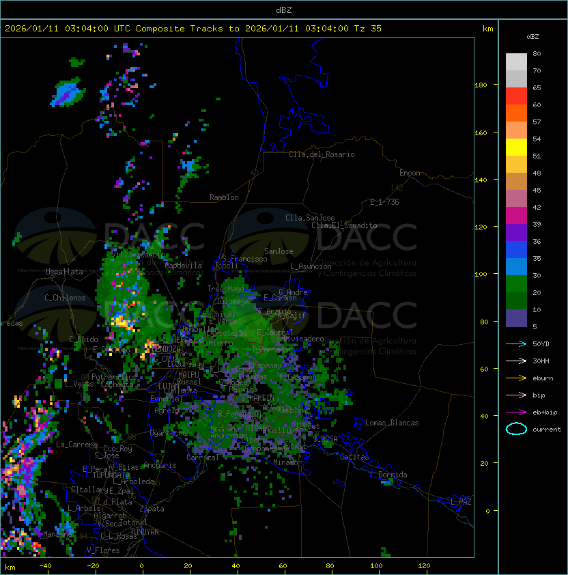This screenshot has height=575, width=568.
Task: Click the 'Uspallata' map label
Action: tap(64, 272)
